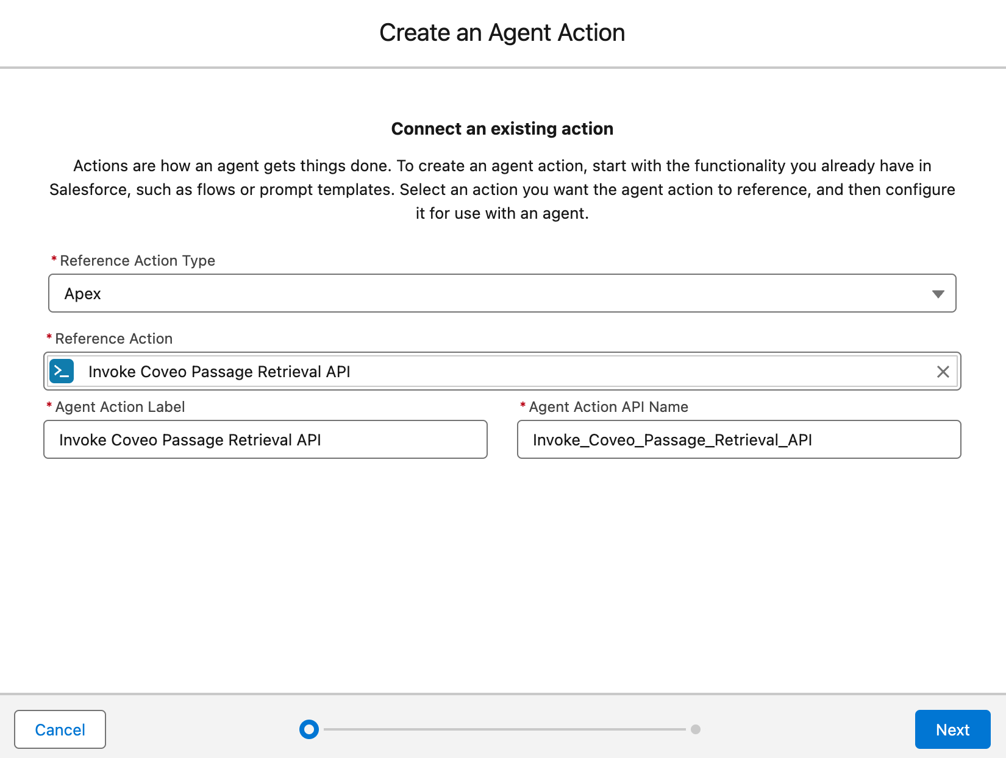Click the 'Agent Action Label' field label
This screenshot has width=1006, height=758.
click(x=120, y=407)
